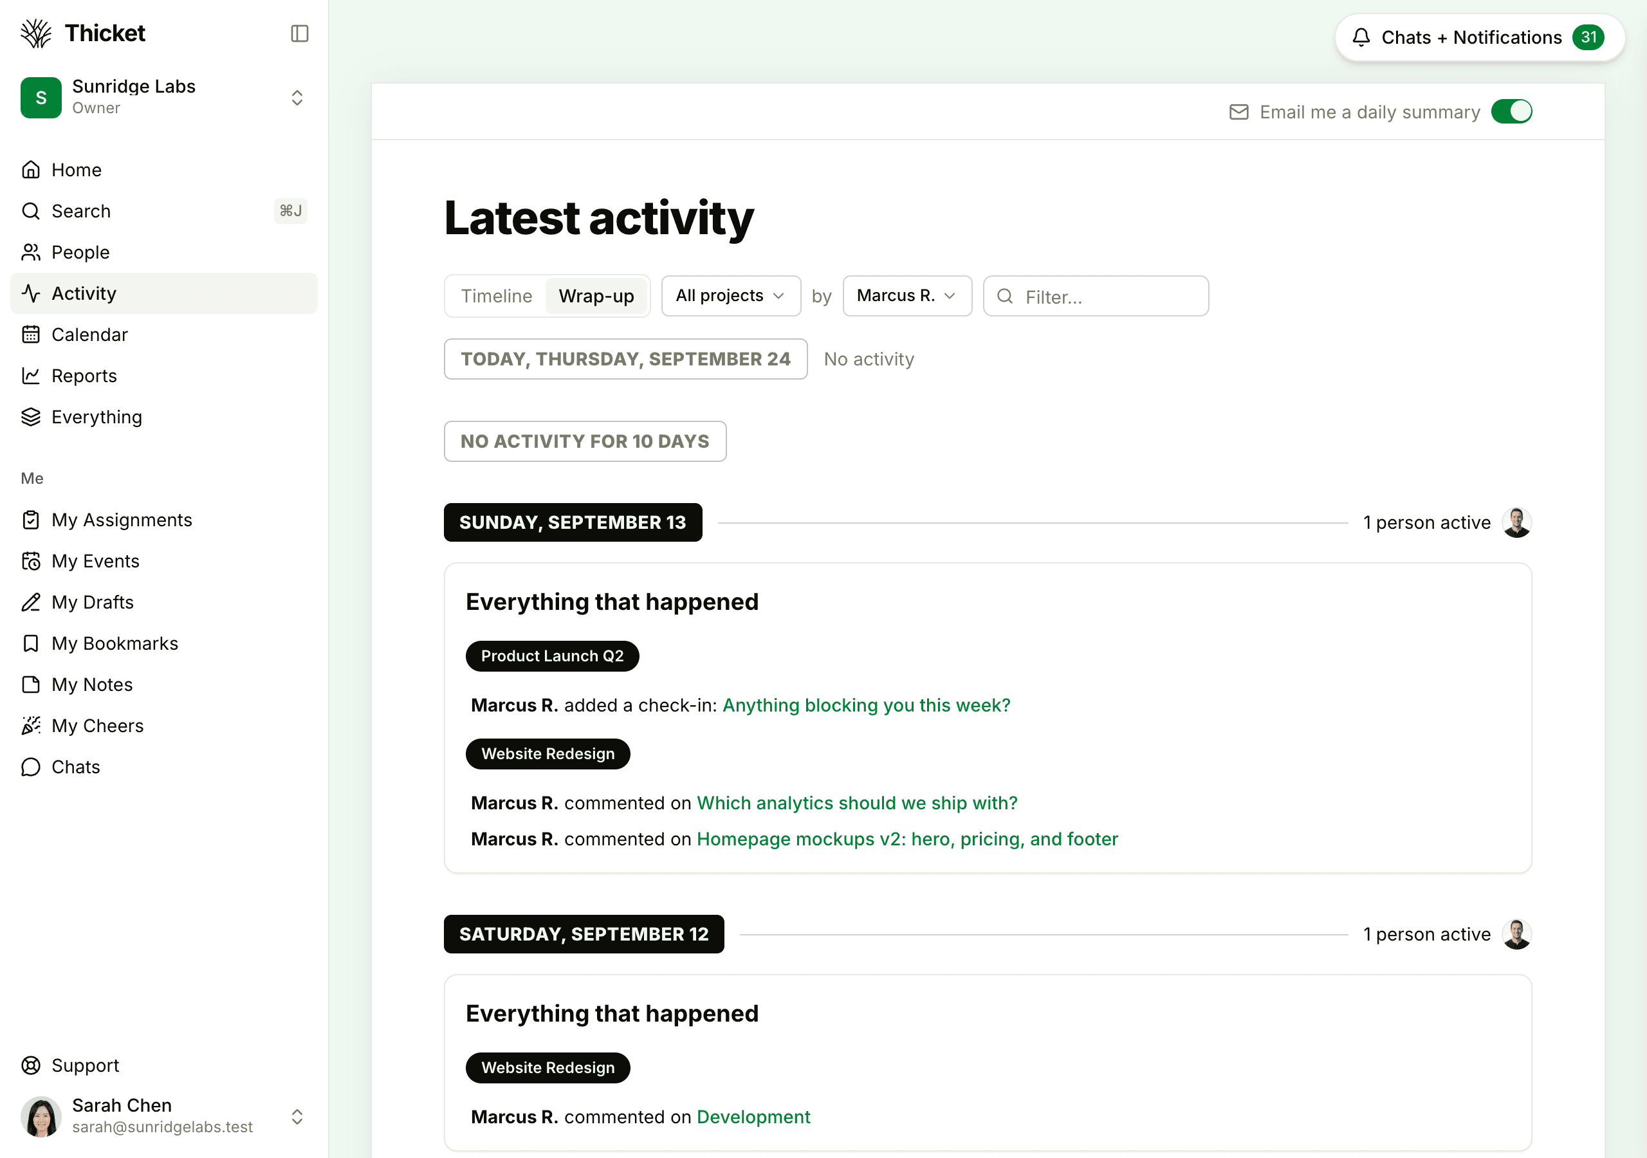Click the My Cheers party icon
Viewport: 1647px width, 1158px height.
[x=31, y=726]
